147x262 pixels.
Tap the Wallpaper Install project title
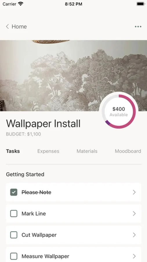coord(43,124)
